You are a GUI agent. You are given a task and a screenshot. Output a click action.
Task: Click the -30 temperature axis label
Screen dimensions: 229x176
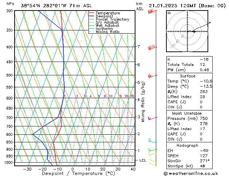point(27,169)
